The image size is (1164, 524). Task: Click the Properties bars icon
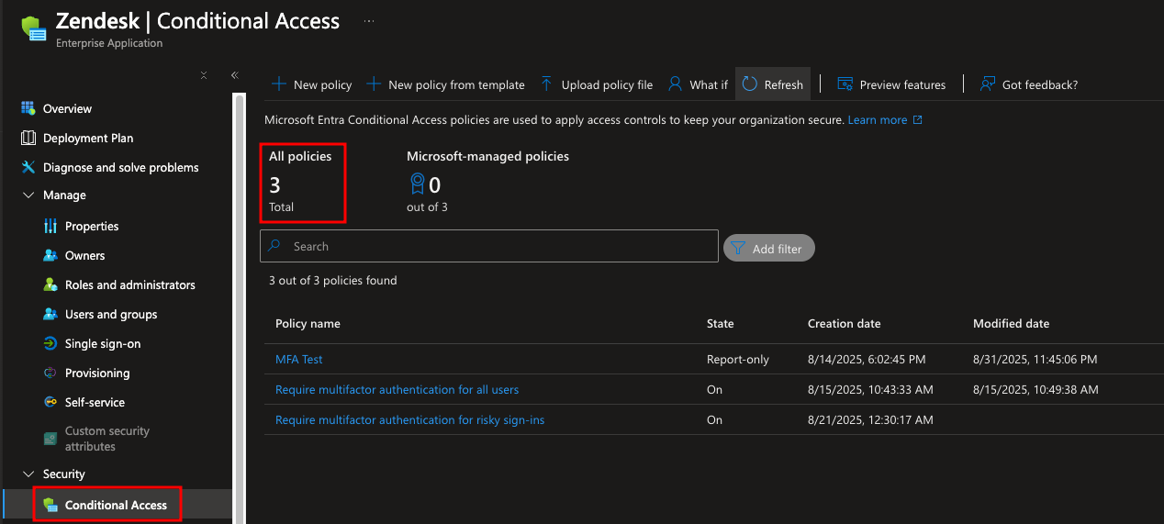(x=50, y=226)
